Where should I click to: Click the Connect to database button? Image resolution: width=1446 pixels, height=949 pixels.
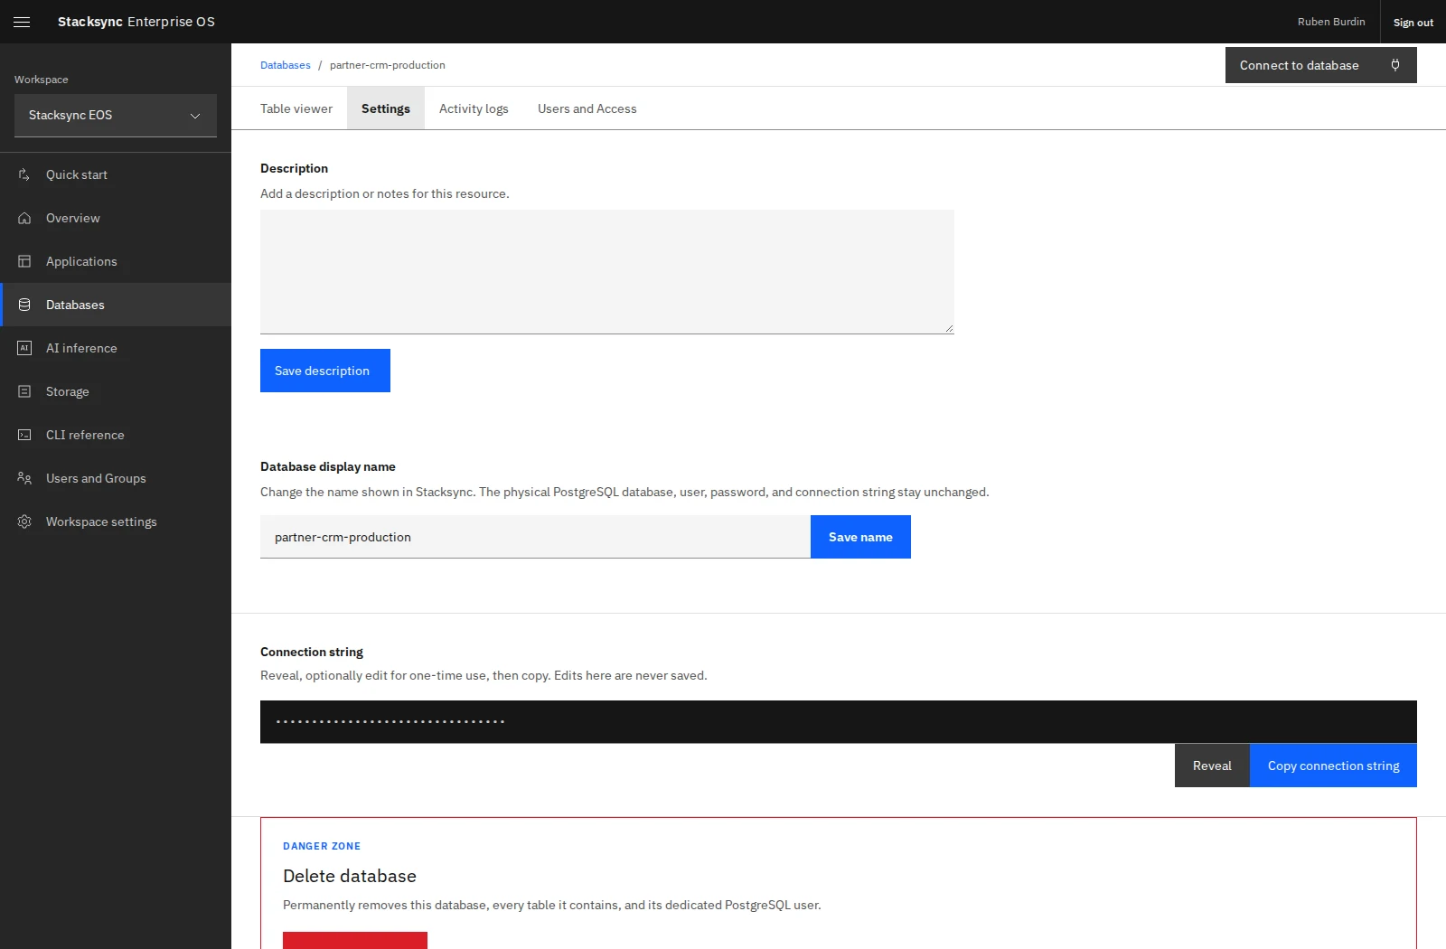tap(1321, 65)
